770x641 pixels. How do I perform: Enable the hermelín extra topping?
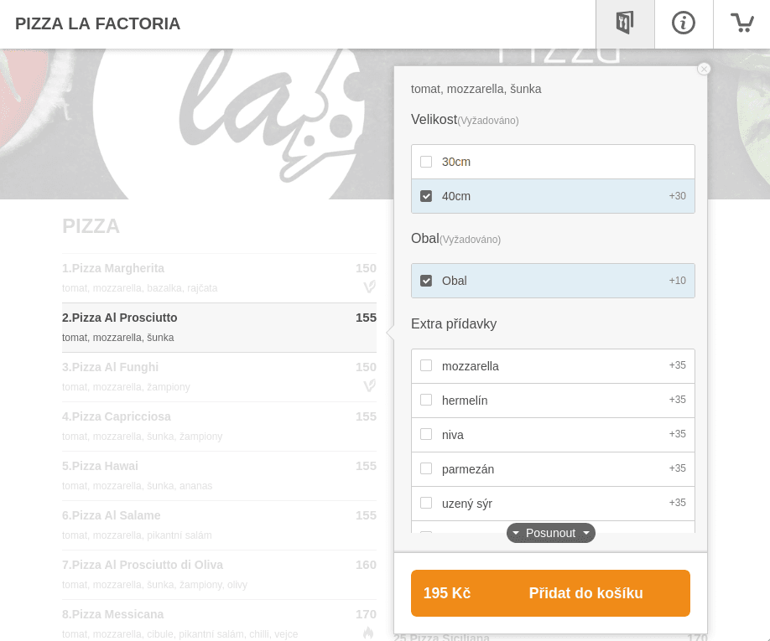426,401
